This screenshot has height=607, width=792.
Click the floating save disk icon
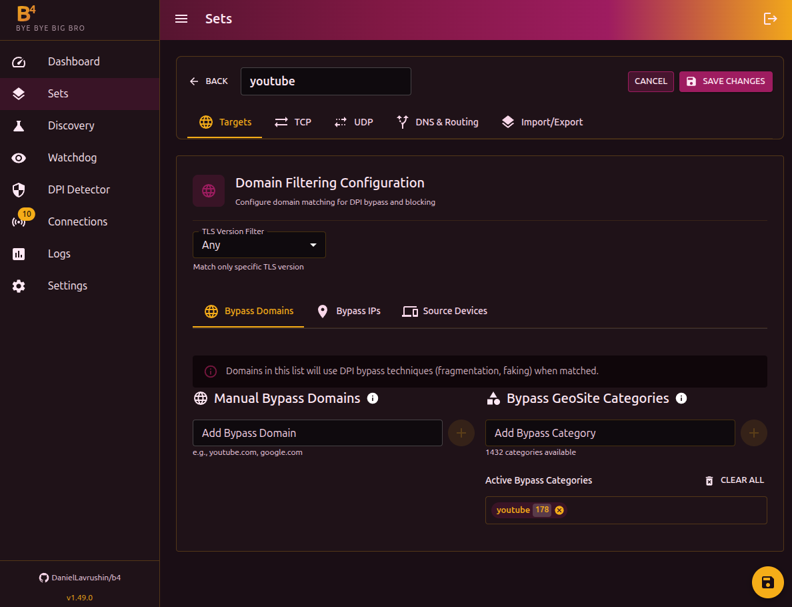coord(767,582)
